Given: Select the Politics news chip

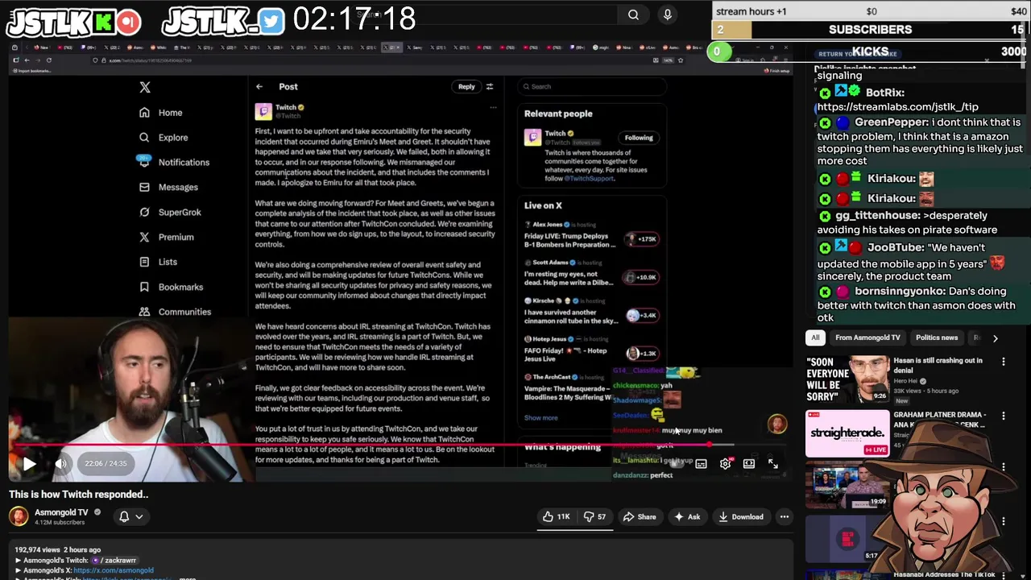Looking at the screenshot, I should tap(937, 338).
